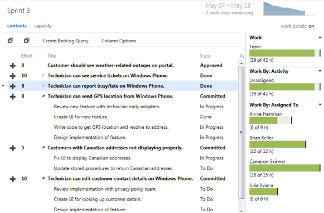Click the Unassigned activity capacity bar
Viewport: 324px width, 213px height.
[x=285, y=86]
